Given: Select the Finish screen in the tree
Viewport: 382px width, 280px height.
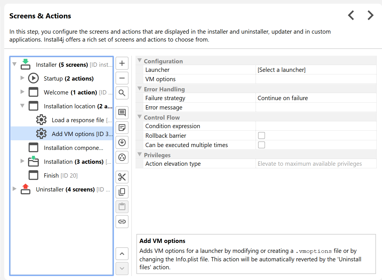Looking at the screenshot, I should pos(51,176).
